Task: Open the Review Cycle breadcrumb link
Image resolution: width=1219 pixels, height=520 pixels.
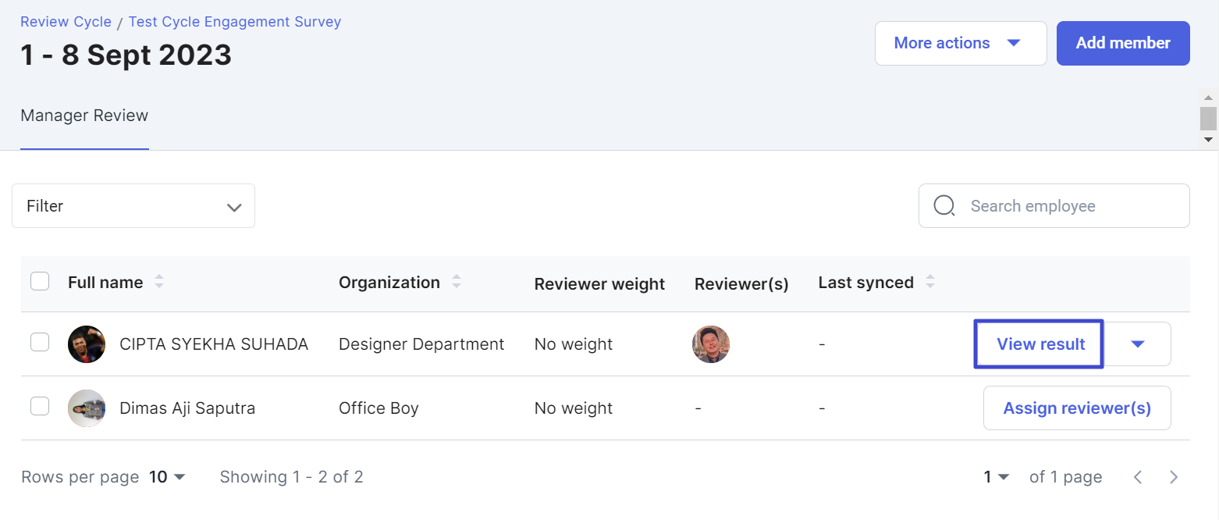Action: click(66, 22)
